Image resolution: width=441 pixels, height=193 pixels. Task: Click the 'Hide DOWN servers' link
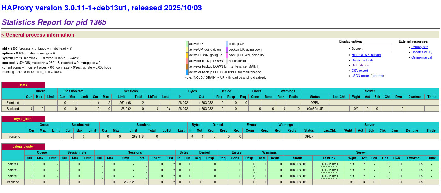(366, 55)
